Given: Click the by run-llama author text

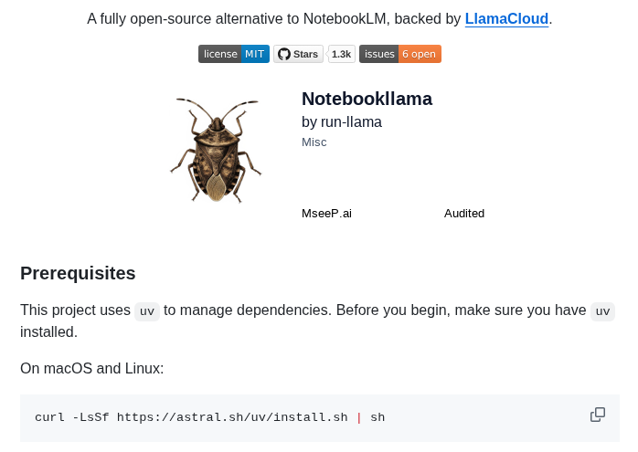Looking at the screenshot, I should pyautogui.click(x=341, y=122).
